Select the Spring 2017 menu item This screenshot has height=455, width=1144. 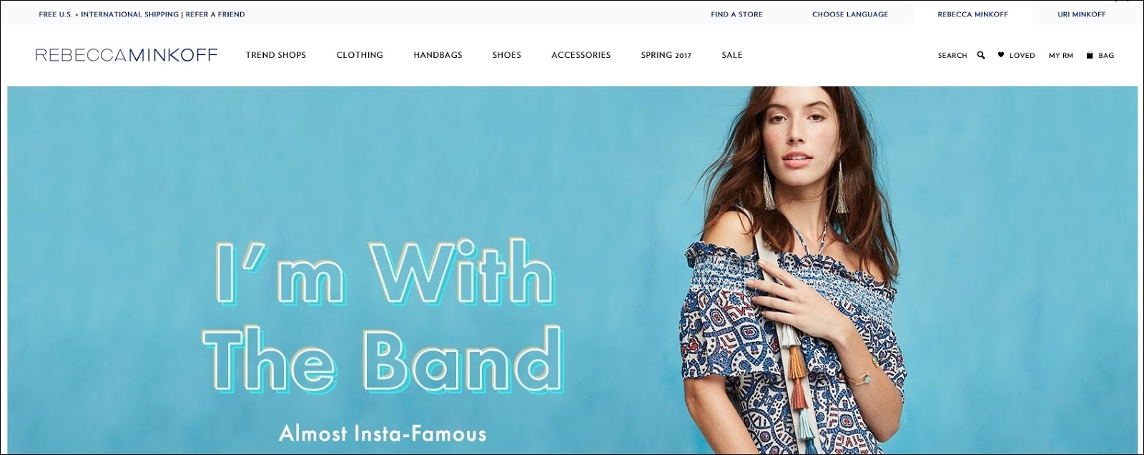click(666, 55)
